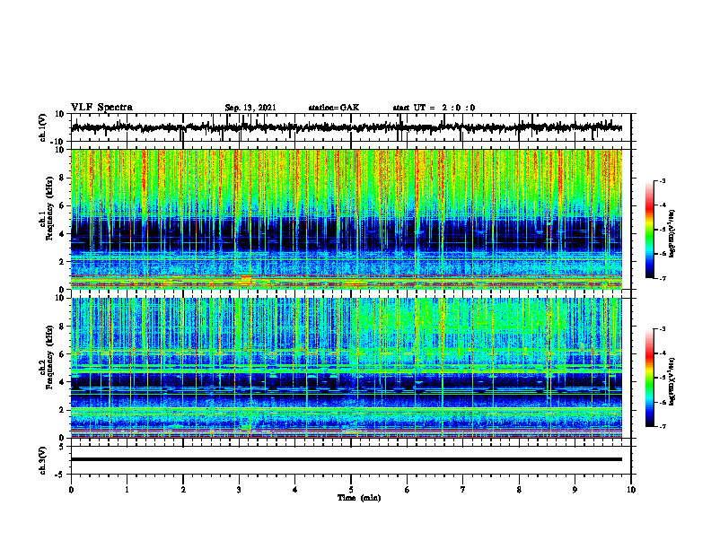
Task: Click the "2" kHz tick of ch.1 spectrogram
Action: point(62,261)
